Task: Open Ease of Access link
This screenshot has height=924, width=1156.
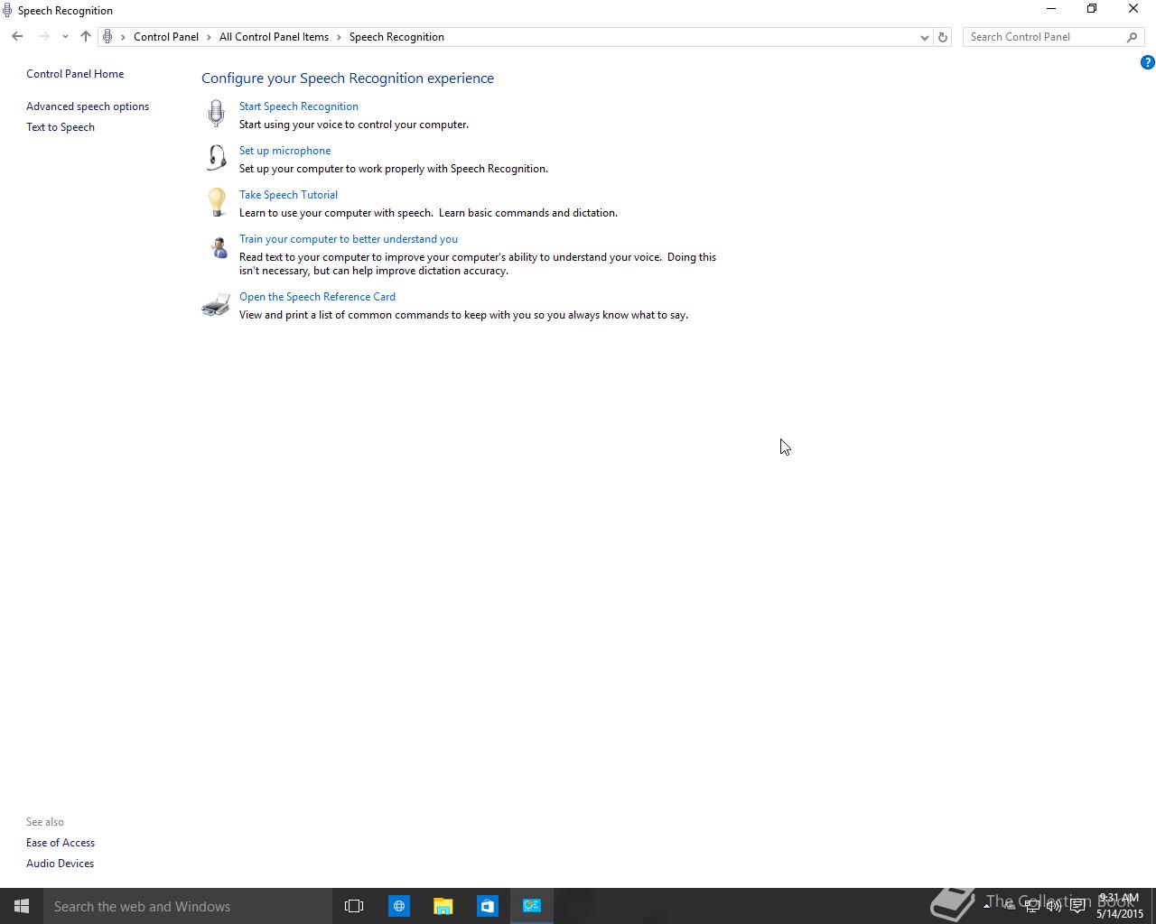Action: [x=61, y=843]
